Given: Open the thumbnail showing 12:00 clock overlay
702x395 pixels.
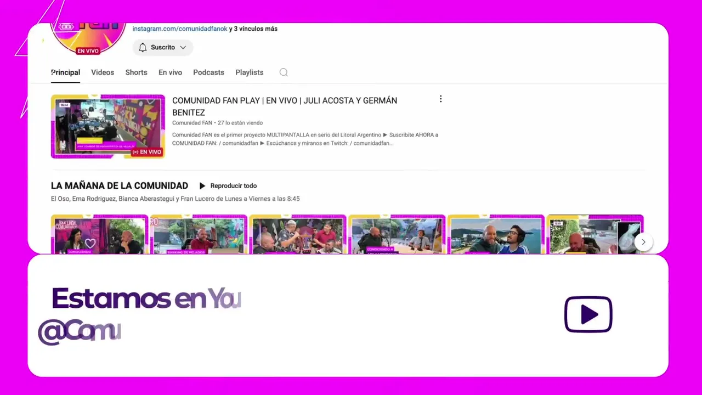Looking at the screenshot, I should pyautogui.click(x=595, y=235).
